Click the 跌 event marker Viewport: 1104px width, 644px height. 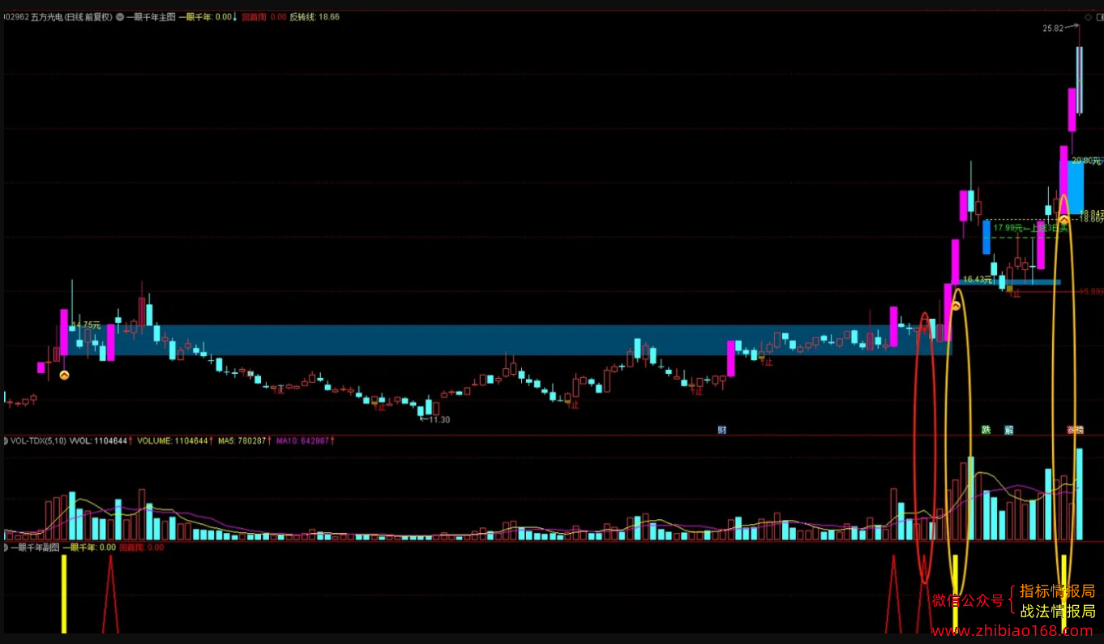986,430
